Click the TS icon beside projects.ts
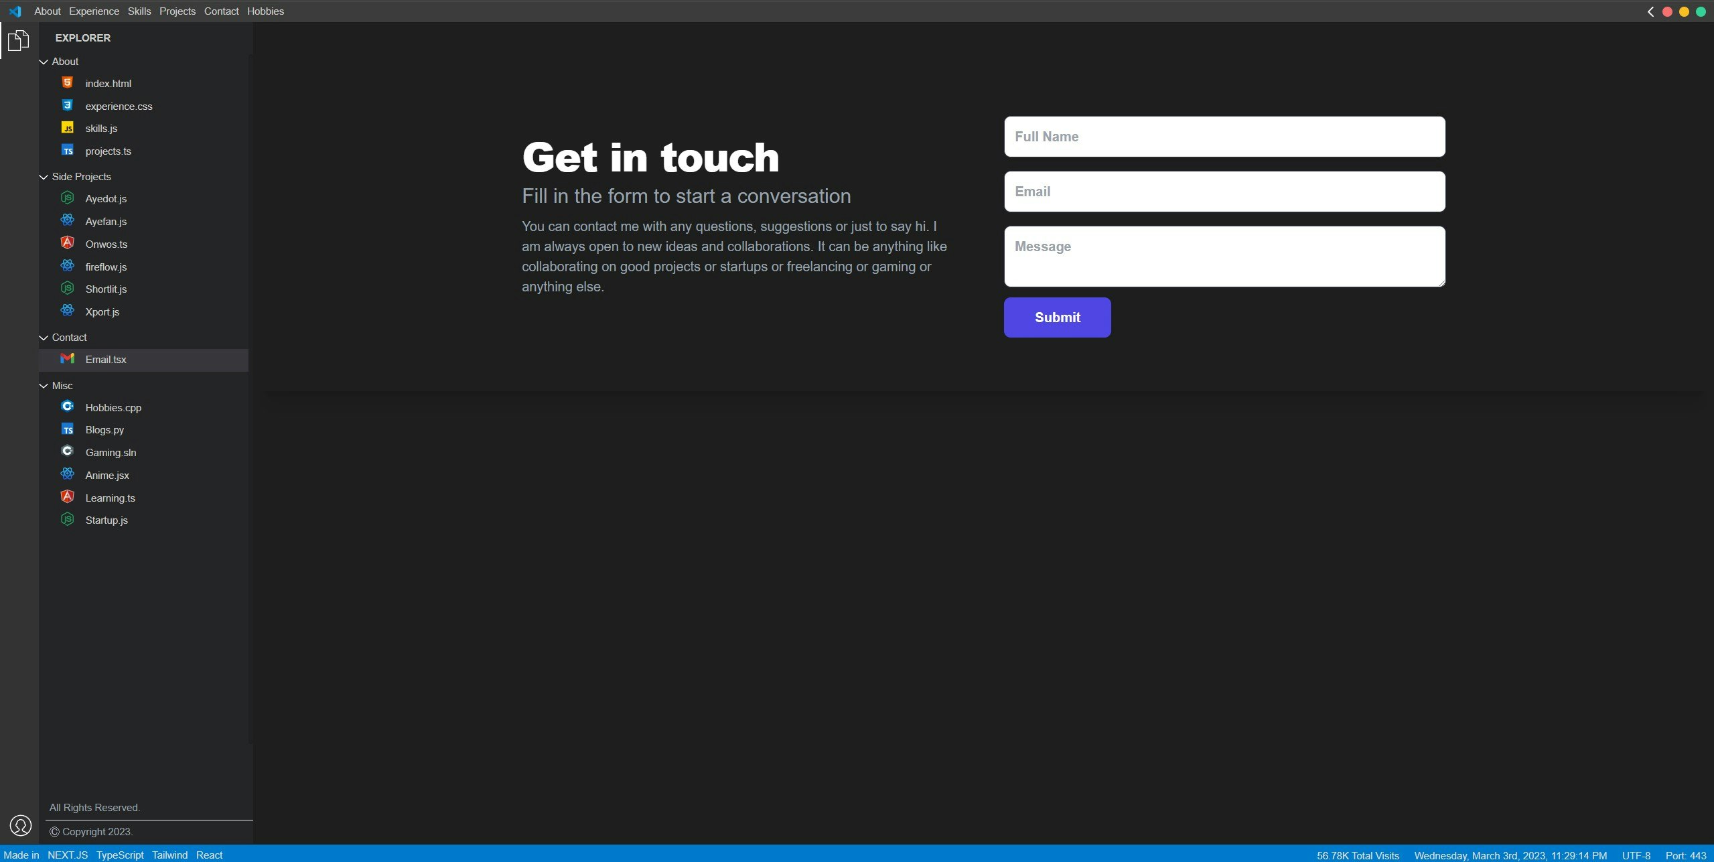Screen dimensions: 1714x862 [68, 150]
